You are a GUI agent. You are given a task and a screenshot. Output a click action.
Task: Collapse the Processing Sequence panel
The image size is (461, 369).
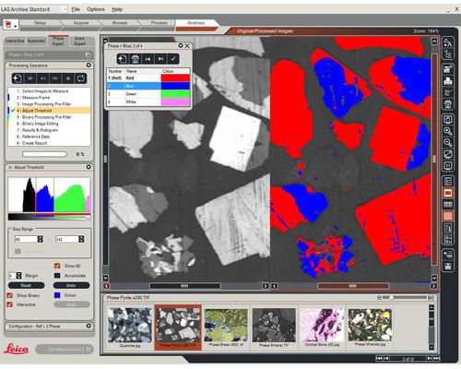click(89, 65)
